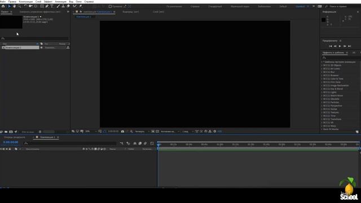Expand the BCC11 Warp effects category
The image size is (361, 203).
pos(322,126)
